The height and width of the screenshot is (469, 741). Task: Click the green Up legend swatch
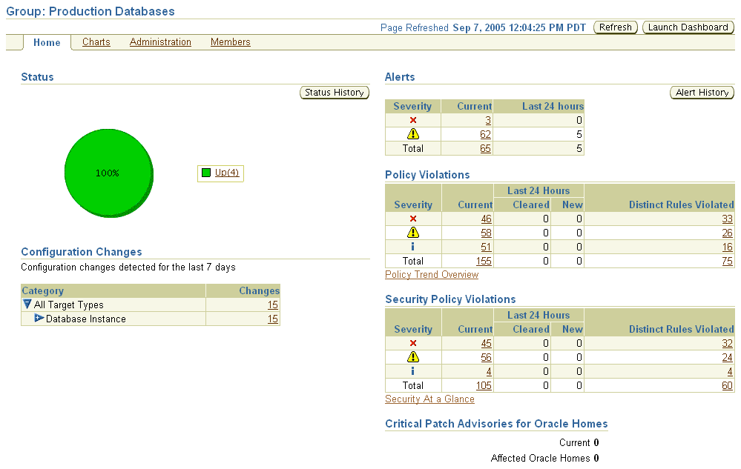[x=207, y=171]
